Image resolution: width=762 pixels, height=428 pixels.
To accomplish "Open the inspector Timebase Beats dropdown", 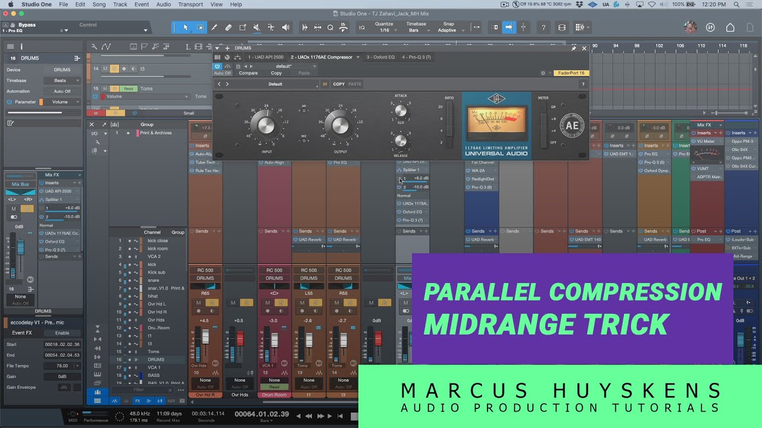I will tap(63, 81).
